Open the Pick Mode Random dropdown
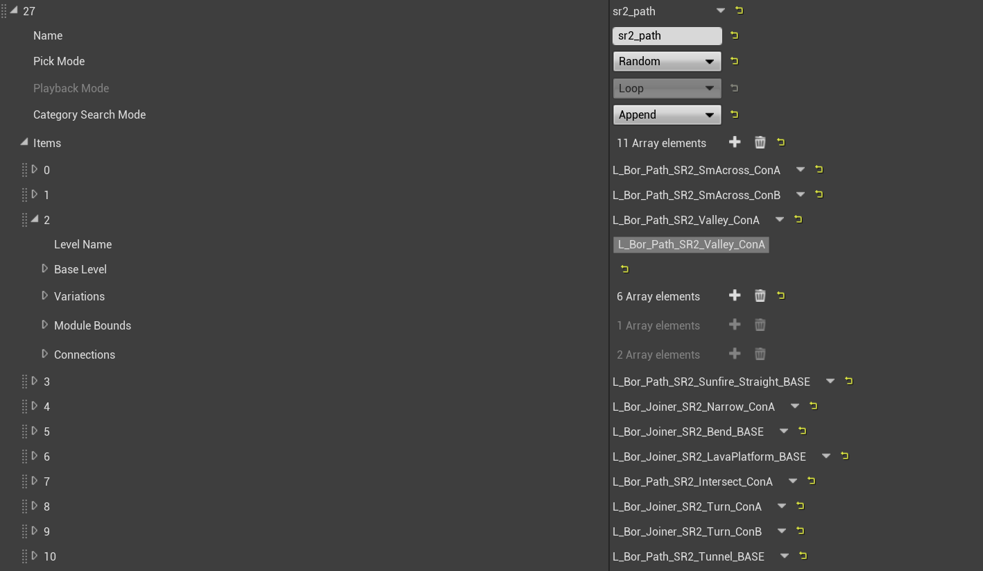 [x=667, y=61]
